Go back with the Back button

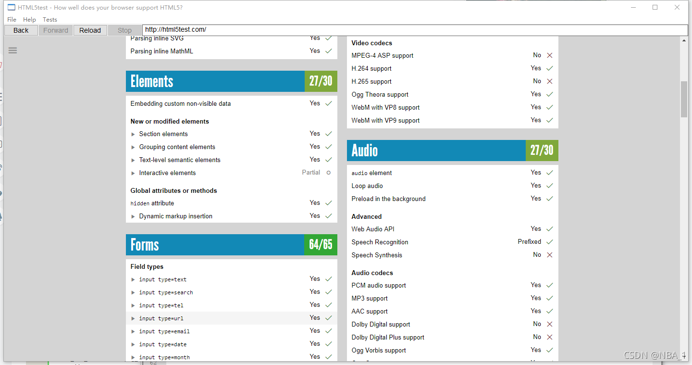[x=21, y=30]
